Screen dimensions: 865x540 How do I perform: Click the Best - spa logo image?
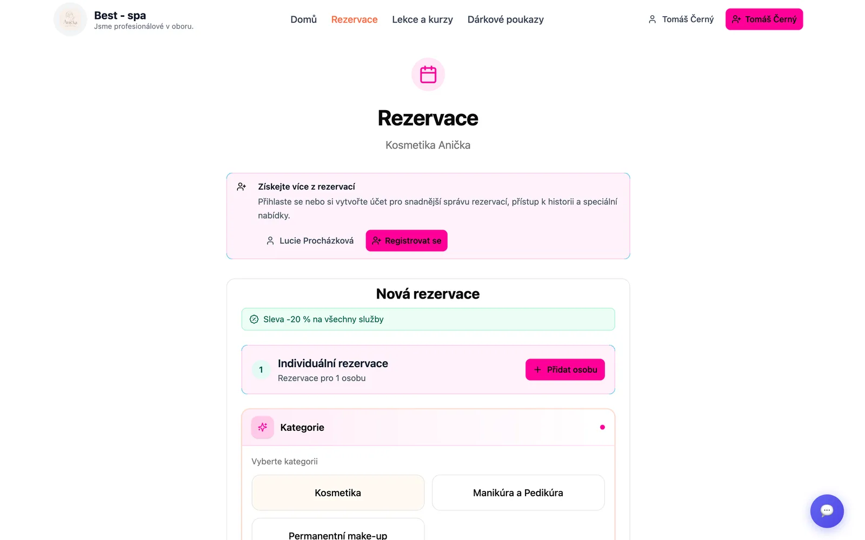[x=70, y=19]
